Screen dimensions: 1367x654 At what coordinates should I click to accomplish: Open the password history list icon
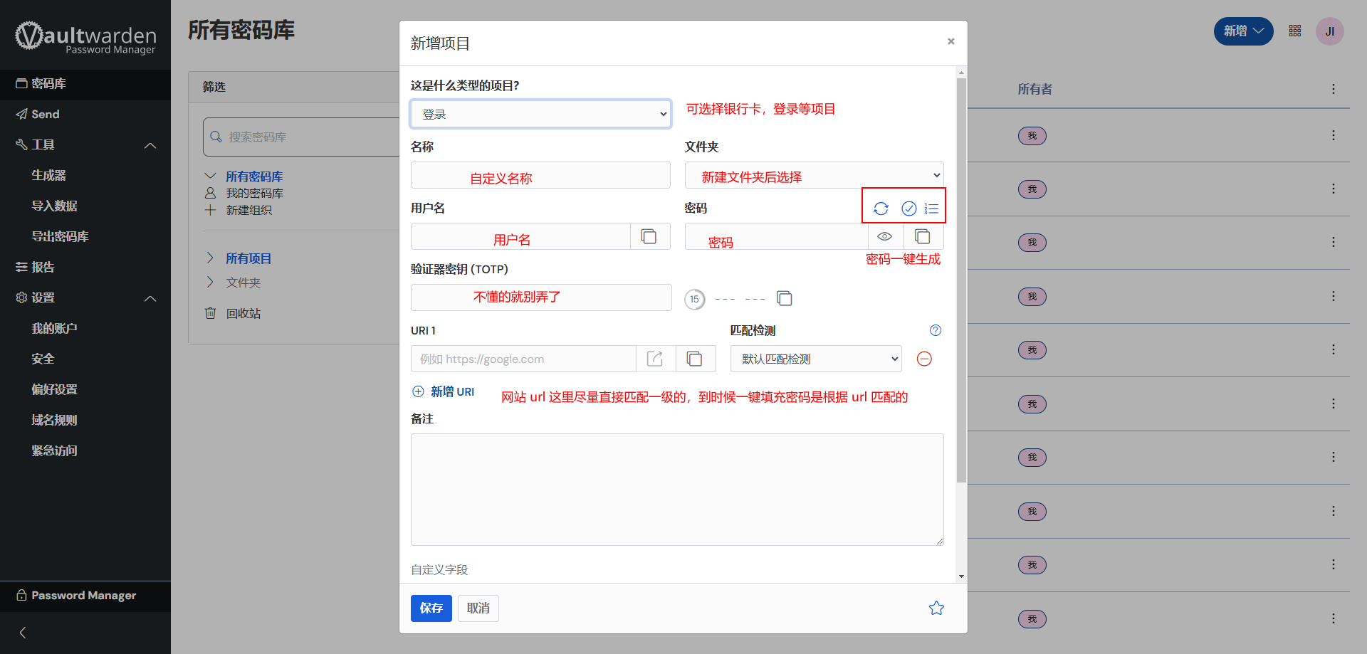click(931, 209)
